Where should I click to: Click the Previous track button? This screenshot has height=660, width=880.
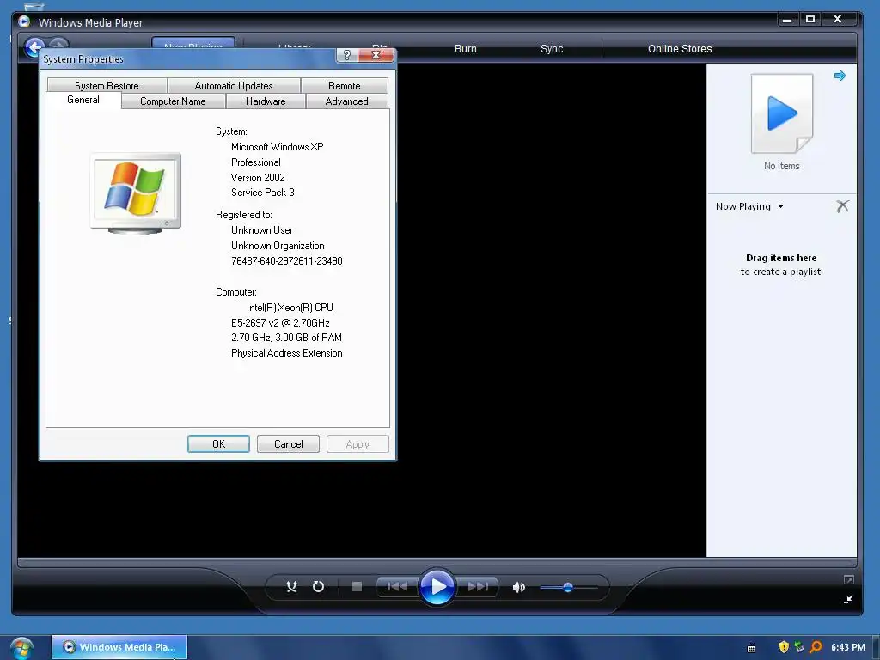pos(397,586)
